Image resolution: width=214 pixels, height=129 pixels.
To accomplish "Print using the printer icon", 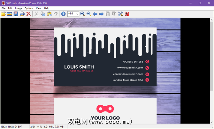I will coord(22,14).
